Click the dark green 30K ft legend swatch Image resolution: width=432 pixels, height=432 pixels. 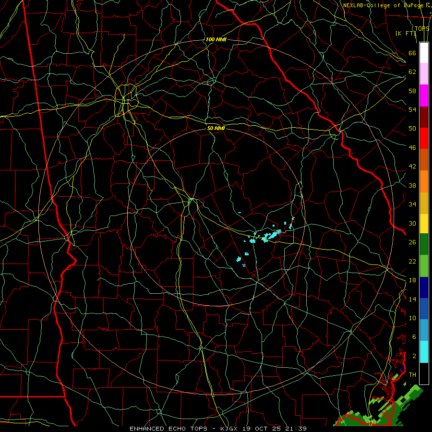pyautogui.click(x=424, y=244)
